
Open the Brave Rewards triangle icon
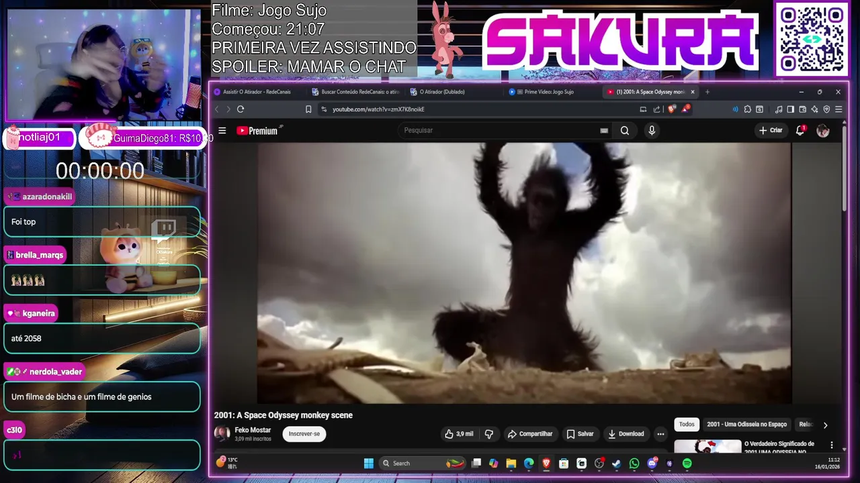(x=685, y=109)
